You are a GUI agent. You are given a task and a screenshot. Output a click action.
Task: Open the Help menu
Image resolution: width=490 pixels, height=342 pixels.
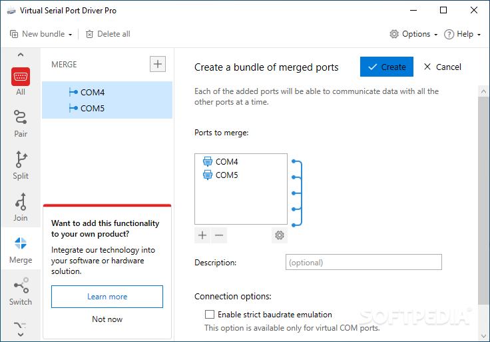[462, 34]
